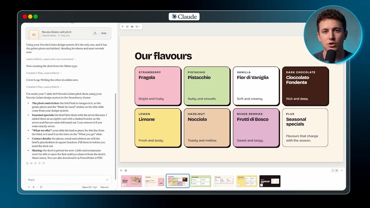Open slide 6 yellow 'What you get' thumbnail

pyautogui.click(x=247, y=181)
